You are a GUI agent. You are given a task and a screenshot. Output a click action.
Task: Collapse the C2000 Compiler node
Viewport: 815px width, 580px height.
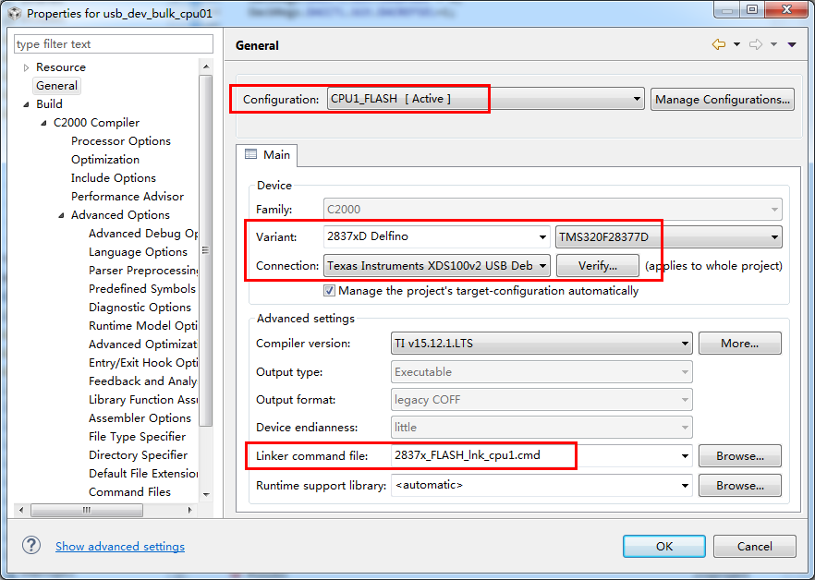pyautogui.click(x=43, y=123)
